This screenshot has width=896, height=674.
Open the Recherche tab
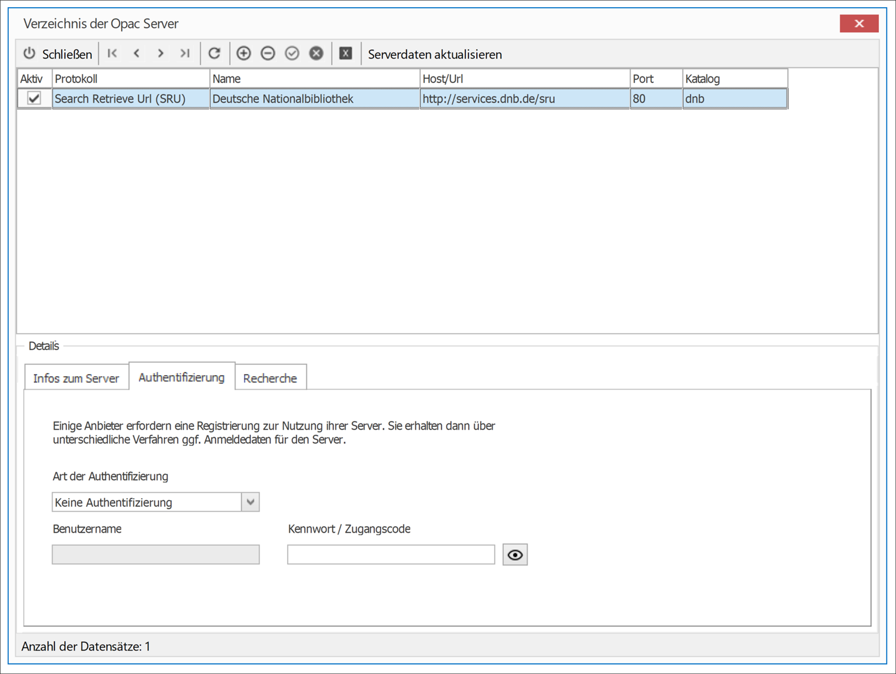pos(270,378)
